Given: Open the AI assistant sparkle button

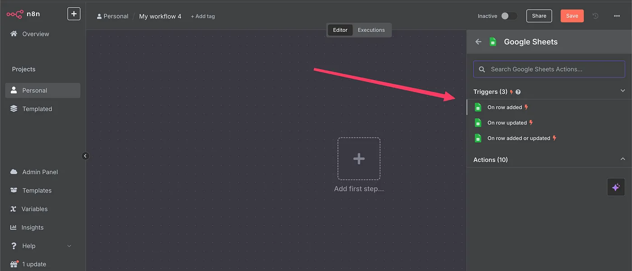Looking at the screenshot, I should point(616,187).
